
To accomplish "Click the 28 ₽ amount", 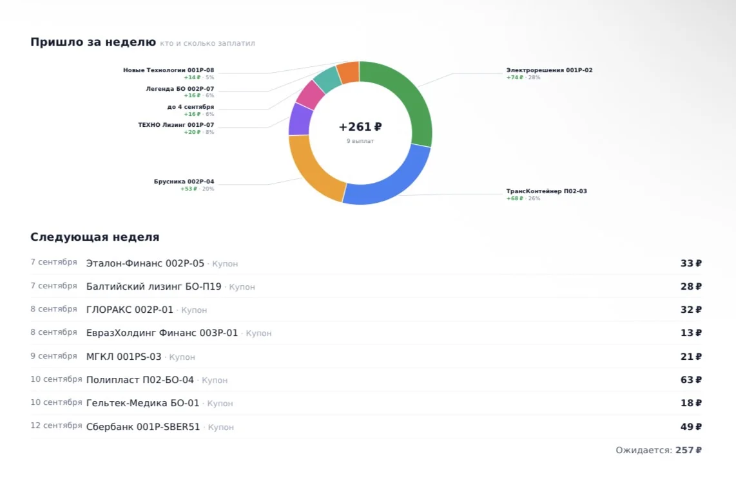I will click(x=691, y=286).
